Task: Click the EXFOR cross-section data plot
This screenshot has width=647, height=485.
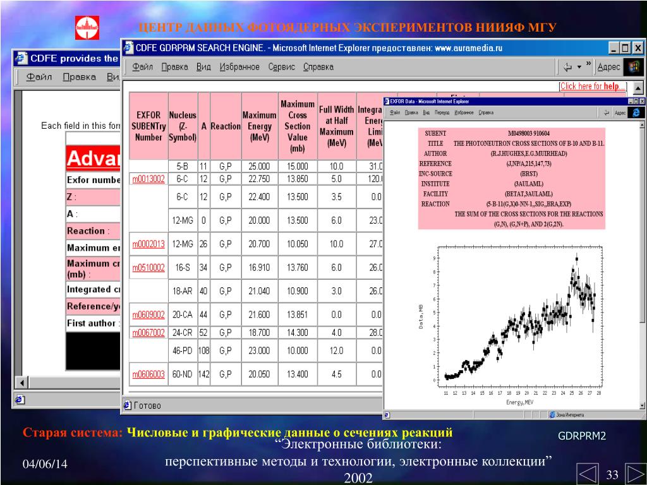Action: pyautogui.click(x=520, y=317)
